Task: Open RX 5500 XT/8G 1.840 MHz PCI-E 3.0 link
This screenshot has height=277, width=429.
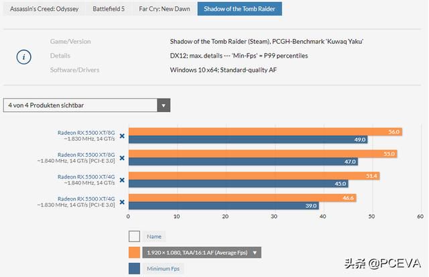Action: click(86, 155)
